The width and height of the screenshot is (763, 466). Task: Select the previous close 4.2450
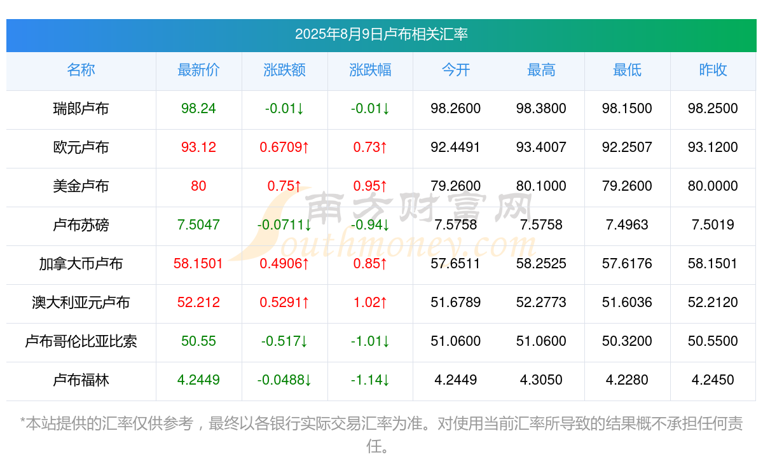713,380
